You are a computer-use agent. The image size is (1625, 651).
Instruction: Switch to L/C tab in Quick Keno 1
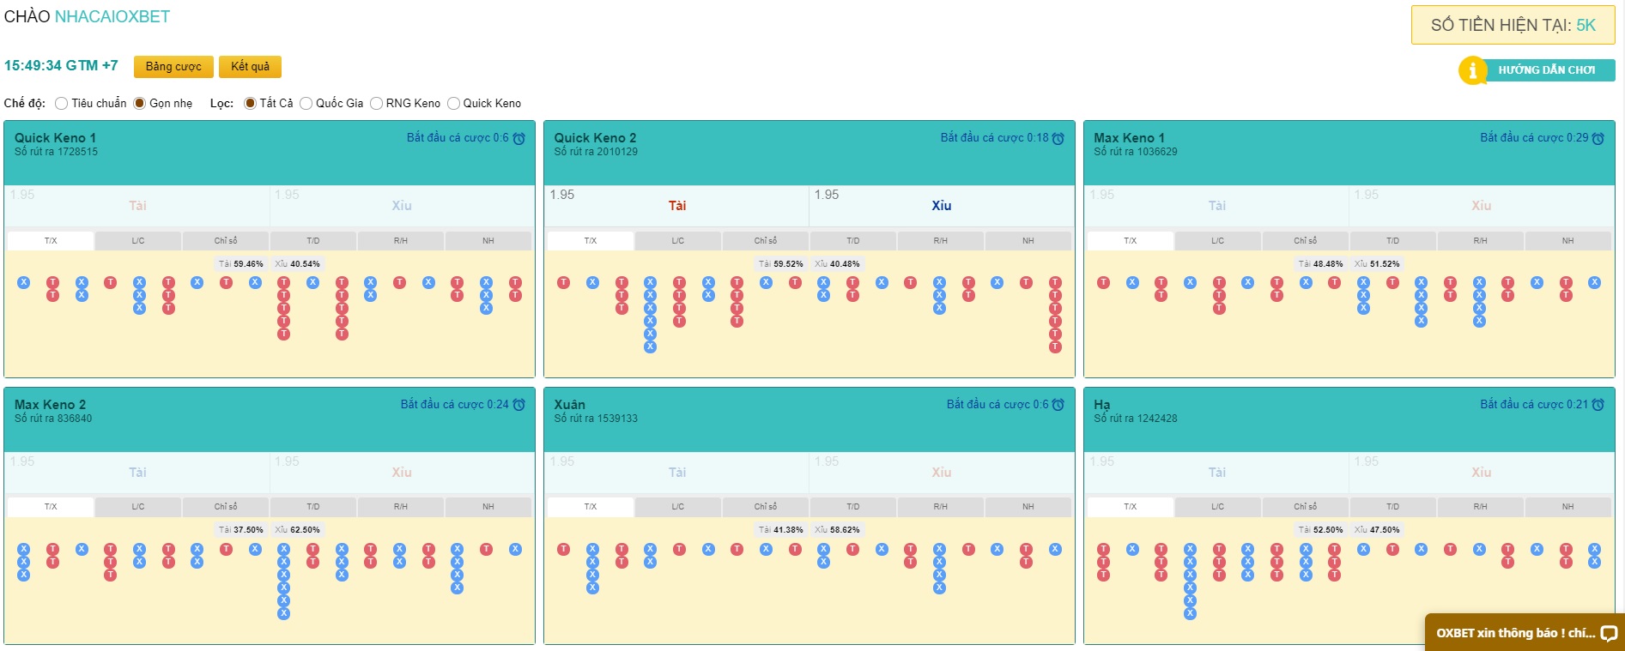tap(138, 241)
